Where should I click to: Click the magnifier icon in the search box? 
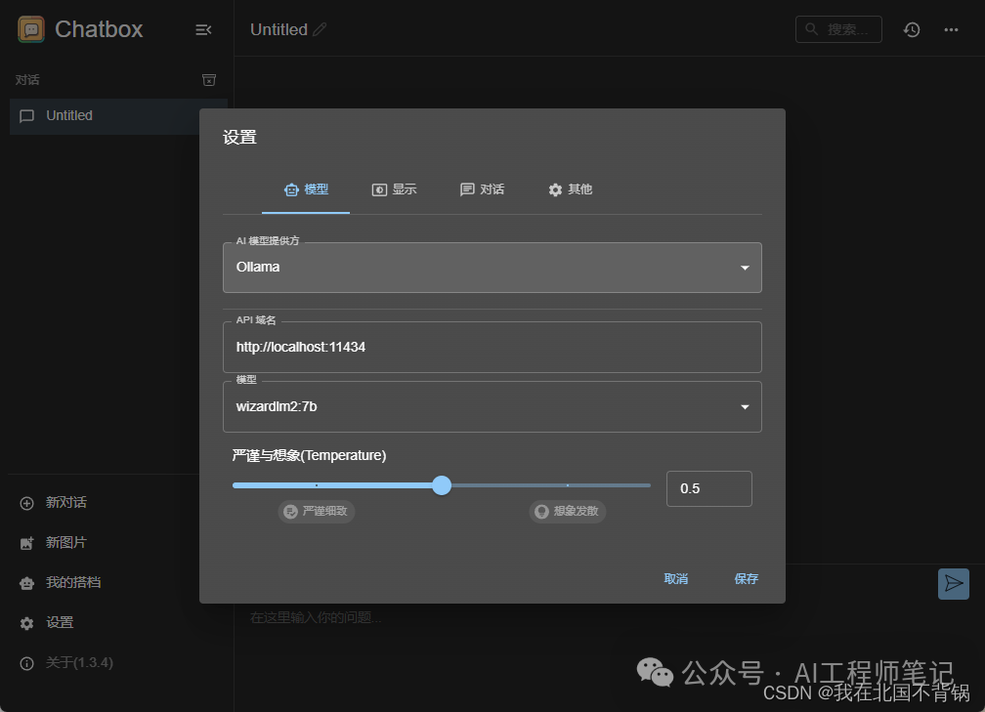tap(812, 29)
